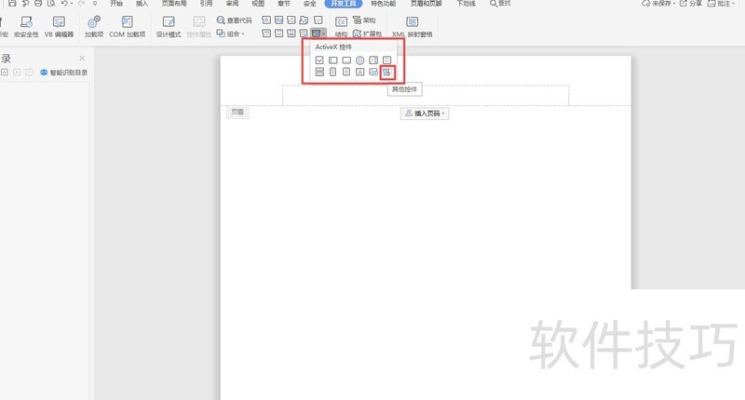
Task: Open the 未保存 cloud status dropdown
Action: 658,4
